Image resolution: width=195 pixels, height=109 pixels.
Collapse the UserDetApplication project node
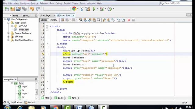[5, 19]
